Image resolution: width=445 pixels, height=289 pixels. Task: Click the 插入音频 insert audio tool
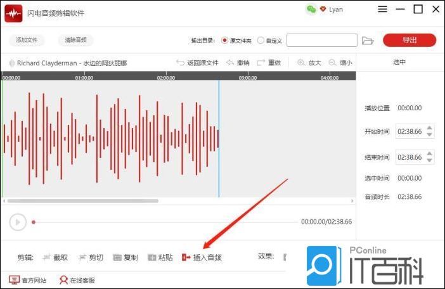(x=202, y=257)
